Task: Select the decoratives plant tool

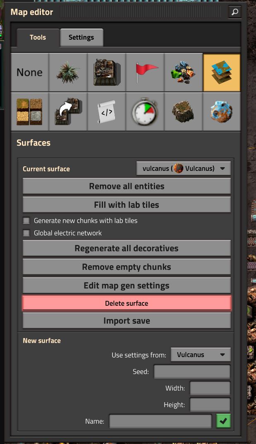Action: click(68, 72)
